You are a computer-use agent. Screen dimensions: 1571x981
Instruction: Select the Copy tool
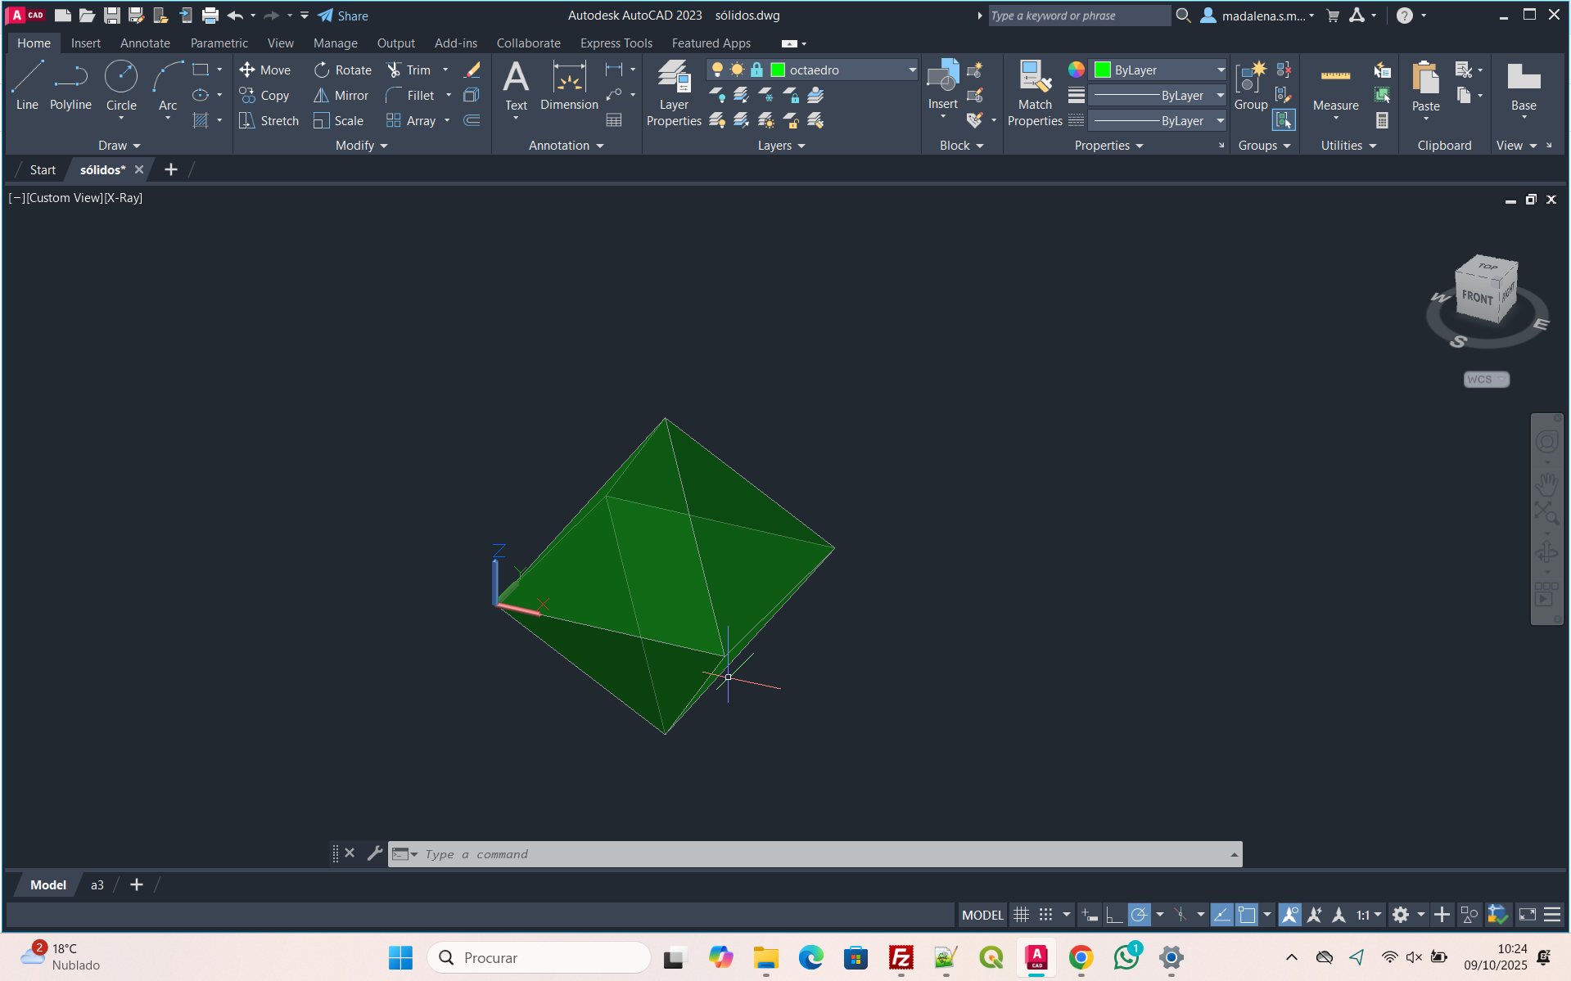(264, 96)
